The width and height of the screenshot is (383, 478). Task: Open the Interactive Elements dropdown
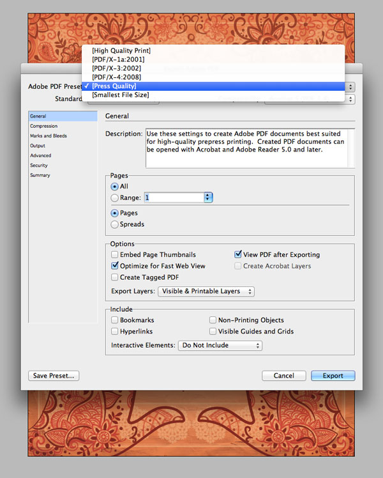tap(220, 345)
